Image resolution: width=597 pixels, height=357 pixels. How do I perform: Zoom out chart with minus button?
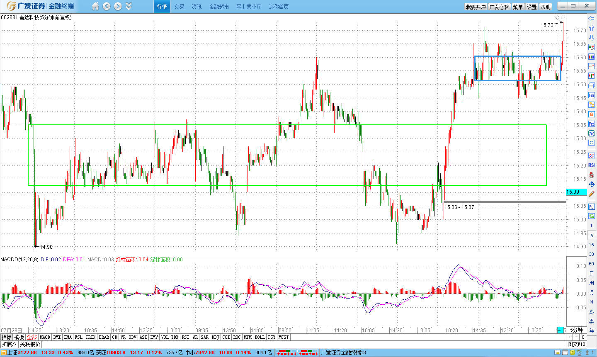coord(576,337)
